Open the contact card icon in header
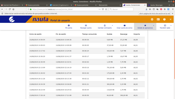Image resolution: width=175 pixels, height=99 pixels. [158, 19]
